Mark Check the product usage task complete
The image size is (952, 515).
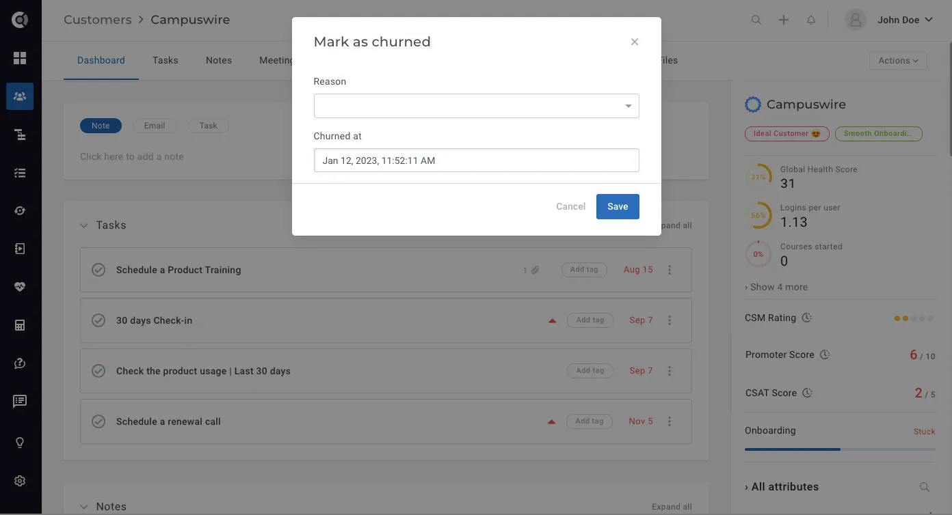coord(98,371)
